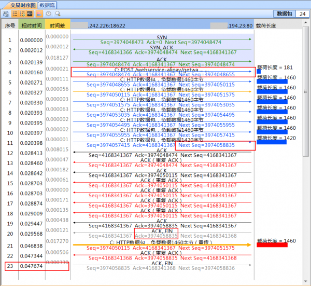The height and width of the screenshot is (286, 311).
Task: Select black ACK row with Ack=3974048474
Action: point(162,153)
